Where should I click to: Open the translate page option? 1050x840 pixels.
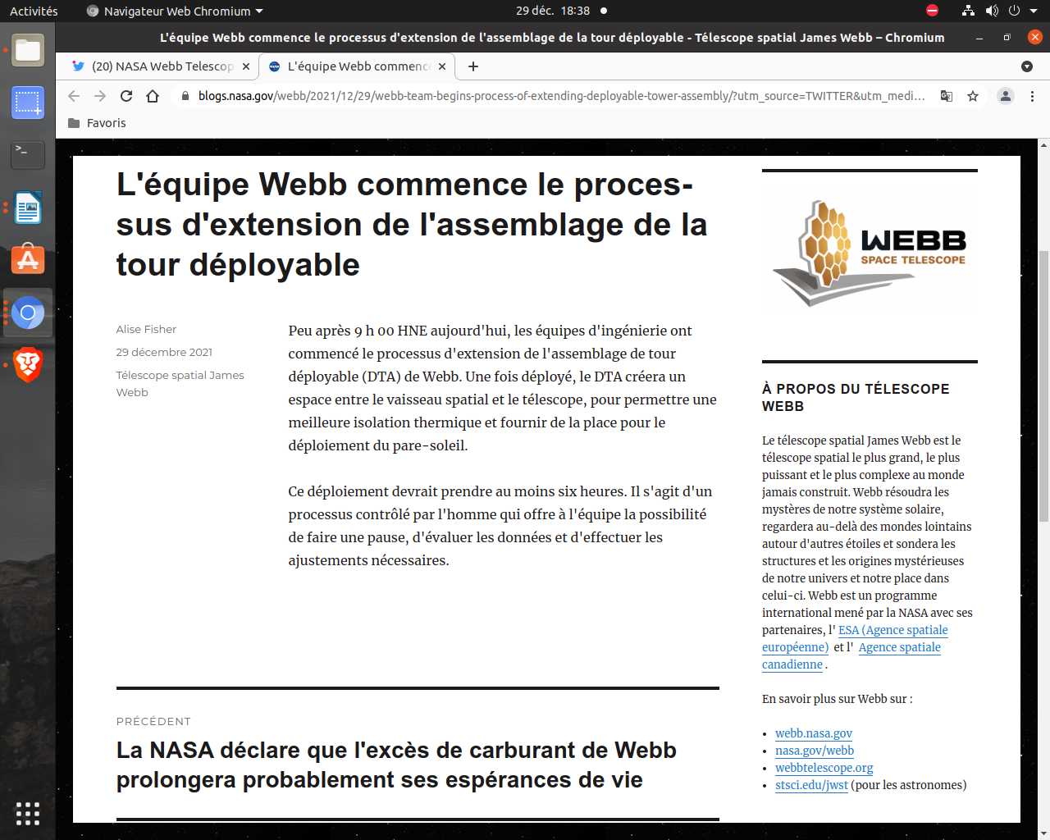pos(947,96)
